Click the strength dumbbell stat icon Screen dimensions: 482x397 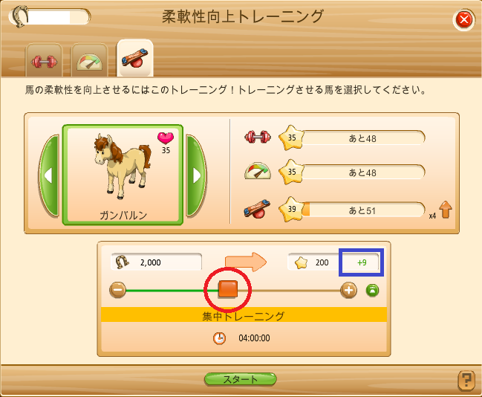click(258, 137)
